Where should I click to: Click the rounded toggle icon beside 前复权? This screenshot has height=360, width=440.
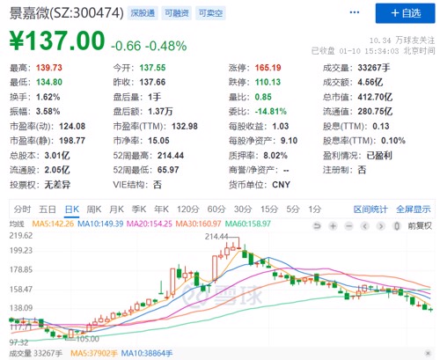click(397, 226)
